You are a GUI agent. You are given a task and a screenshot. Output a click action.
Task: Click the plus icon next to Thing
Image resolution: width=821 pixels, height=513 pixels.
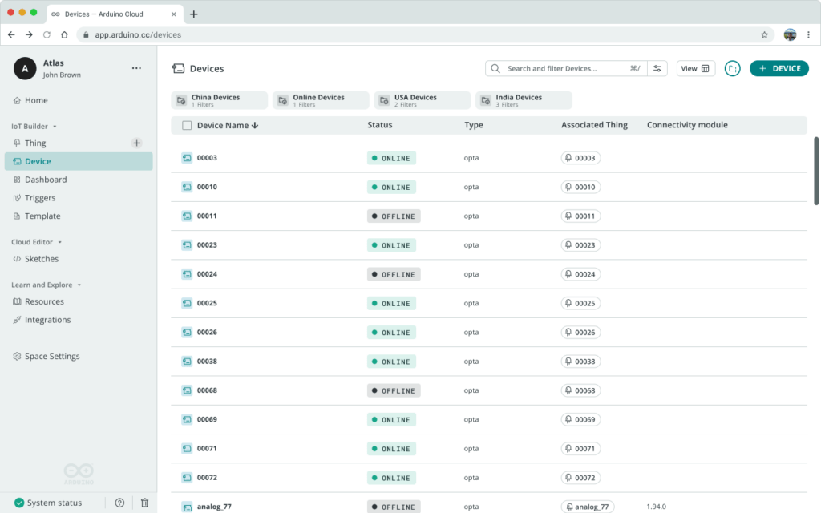[136, 143]
